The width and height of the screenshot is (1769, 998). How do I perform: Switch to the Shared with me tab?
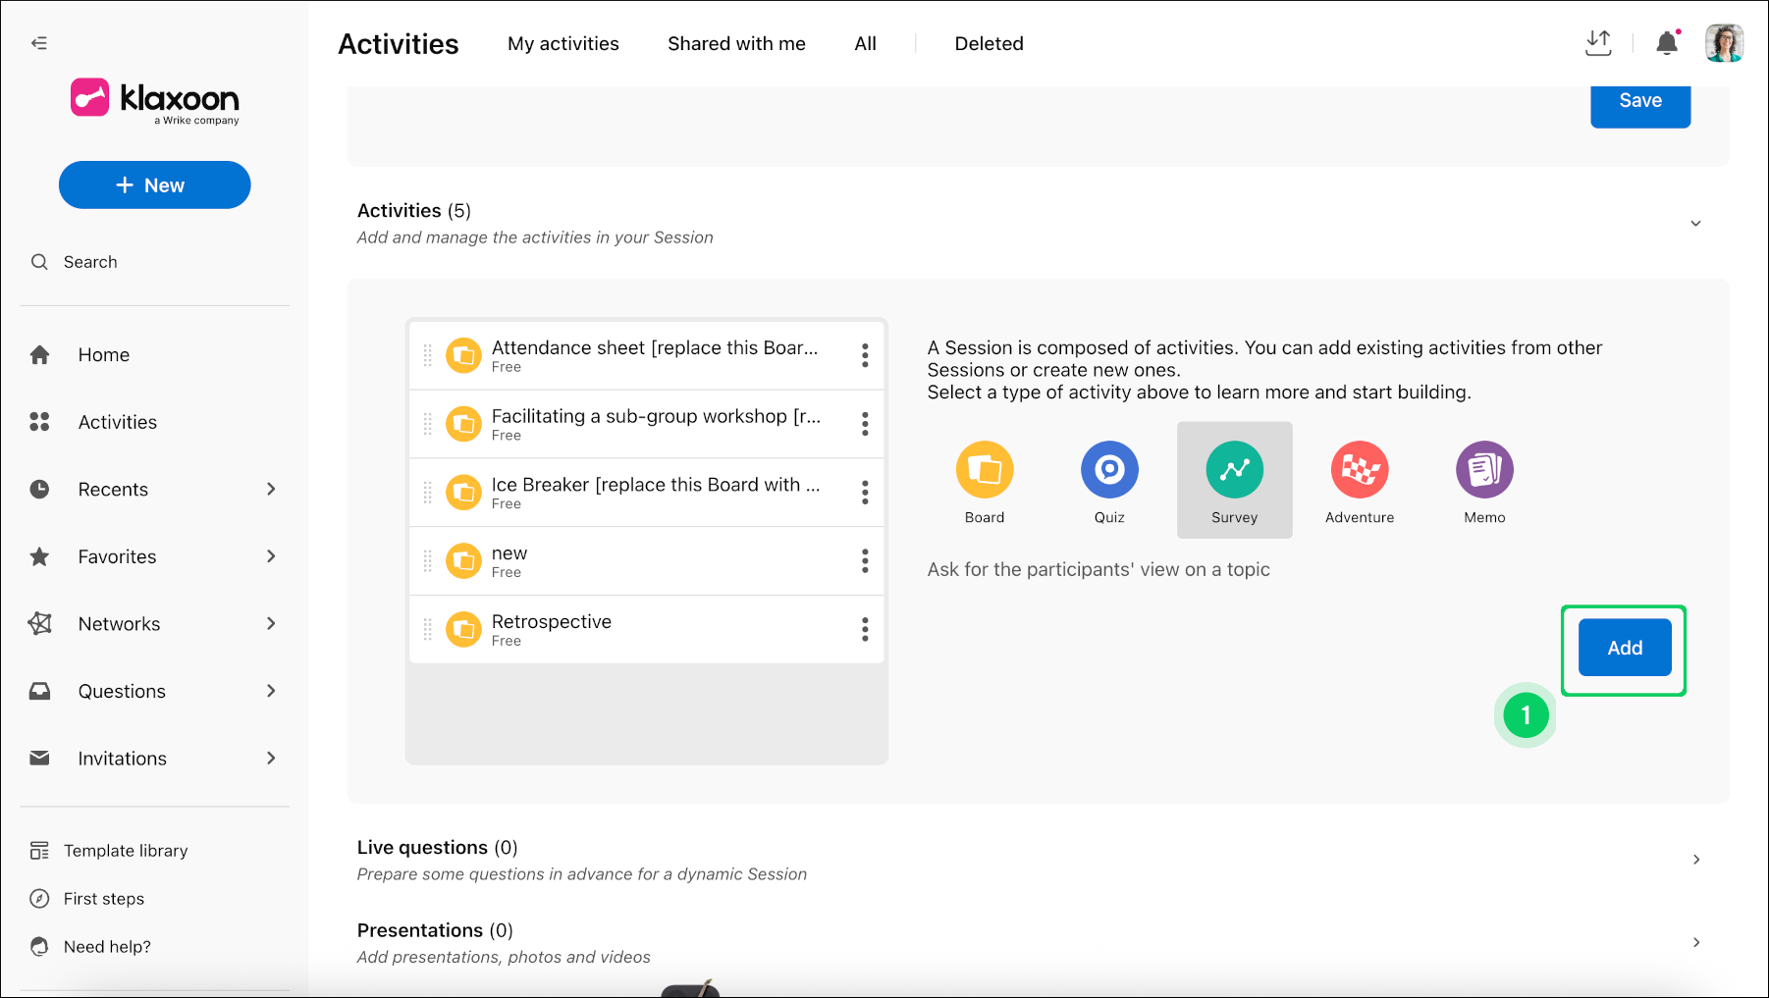coord(736,43)
